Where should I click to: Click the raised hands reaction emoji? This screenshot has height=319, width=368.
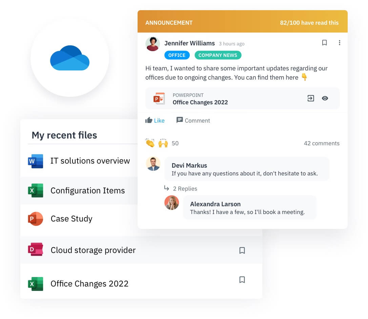point(163,143)
